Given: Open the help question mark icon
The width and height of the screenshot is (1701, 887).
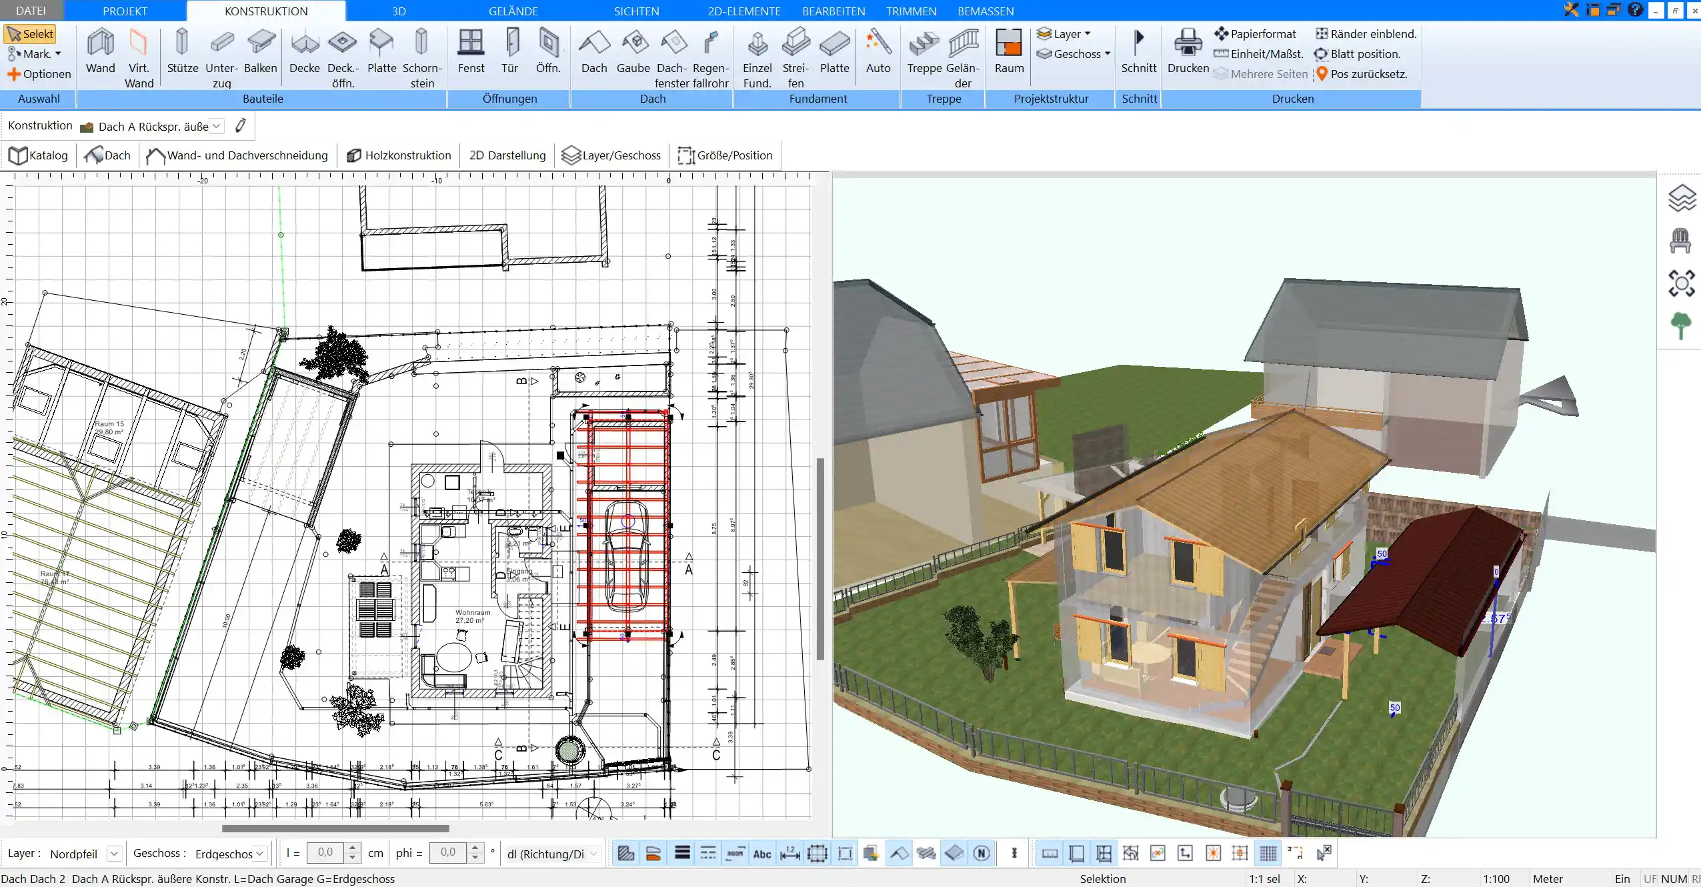Looking at the screenshot, I should pos(1635,9).
